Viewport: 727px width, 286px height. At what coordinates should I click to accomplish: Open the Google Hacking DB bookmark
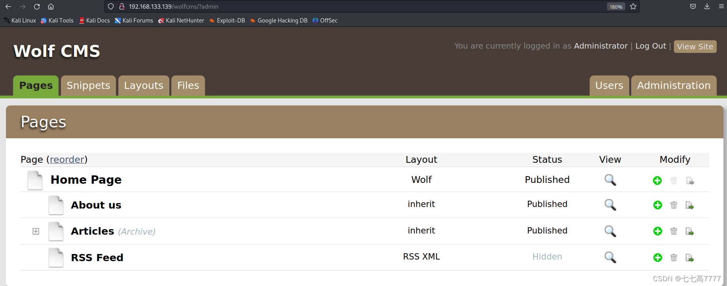tap(279, 21)
